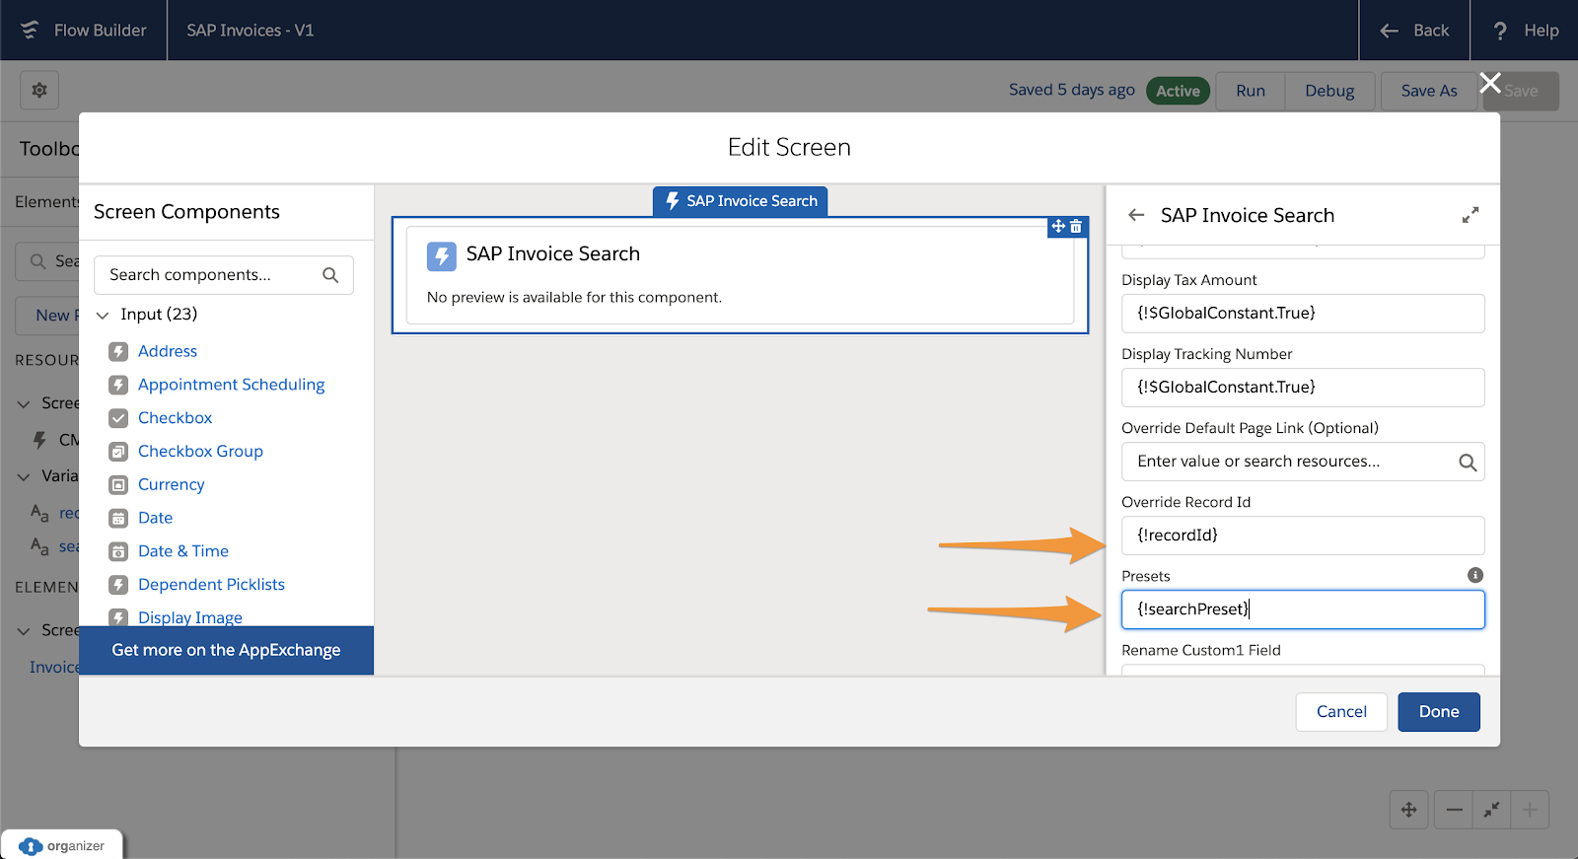Click the Active status badge
Image resolution: width=1578 pixels, height=859 pixels.
click(1178, 91)
